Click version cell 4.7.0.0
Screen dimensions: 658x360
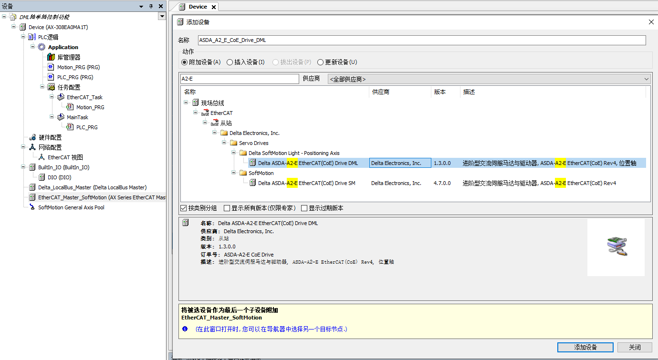pyautogui.click(x=442, y=183)
